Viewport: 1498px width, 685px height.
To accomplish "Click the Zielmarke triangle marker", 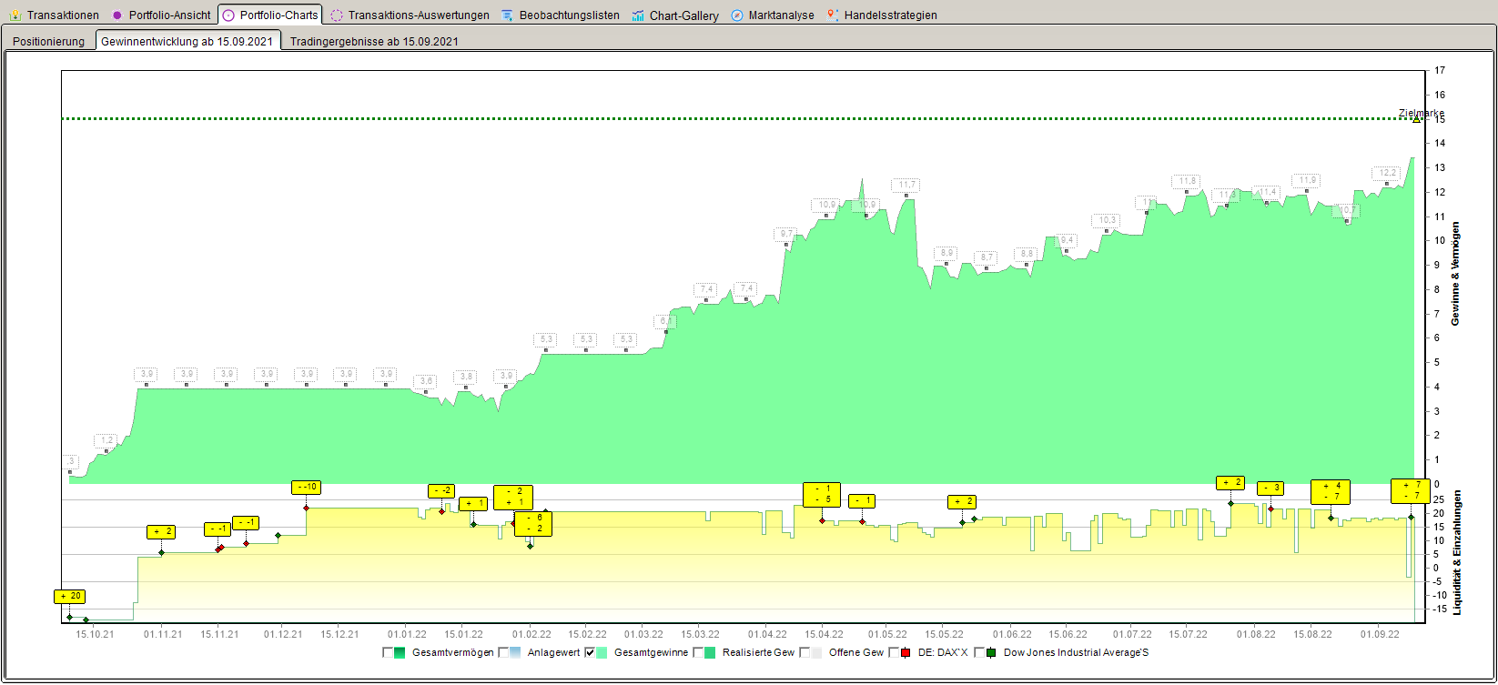I will 1416,119.
